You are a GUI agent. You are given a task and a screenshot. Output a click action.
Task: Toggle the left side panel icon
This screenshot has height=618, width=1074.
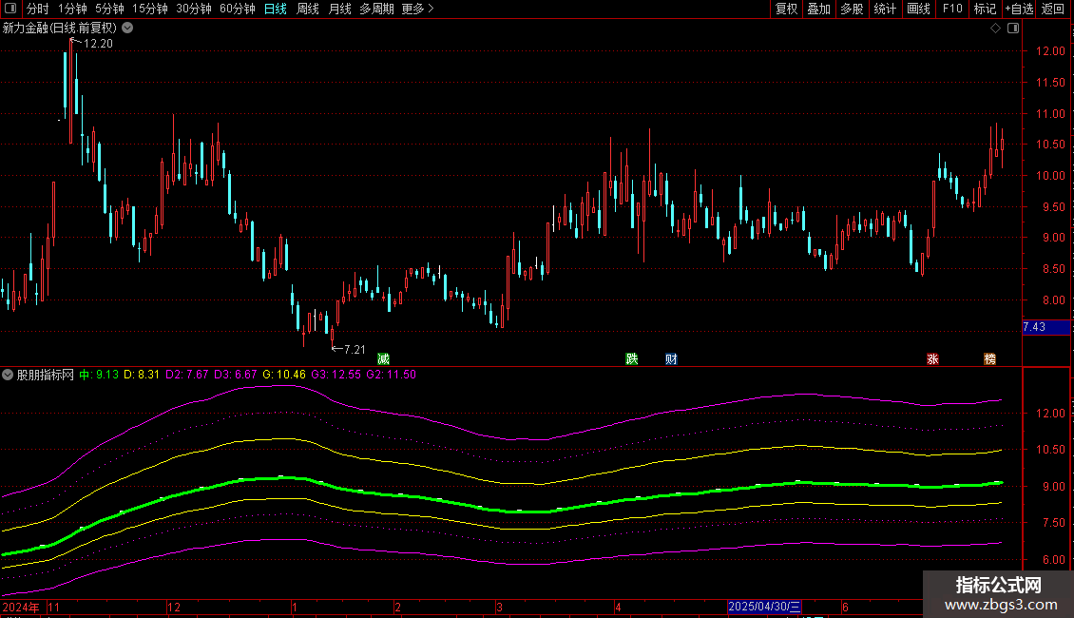(x=10, y=9)
